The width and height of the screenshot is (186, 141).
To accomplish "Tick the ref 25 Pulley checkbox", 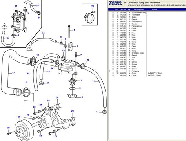I will 113,67.
